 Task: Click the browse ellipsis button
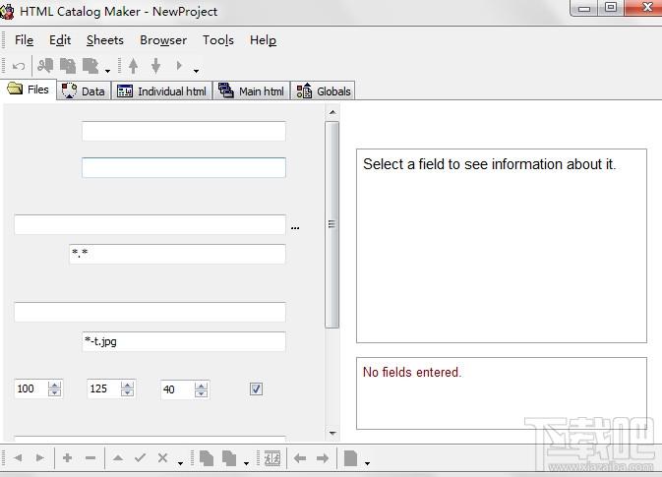click(x=295, y=226)
